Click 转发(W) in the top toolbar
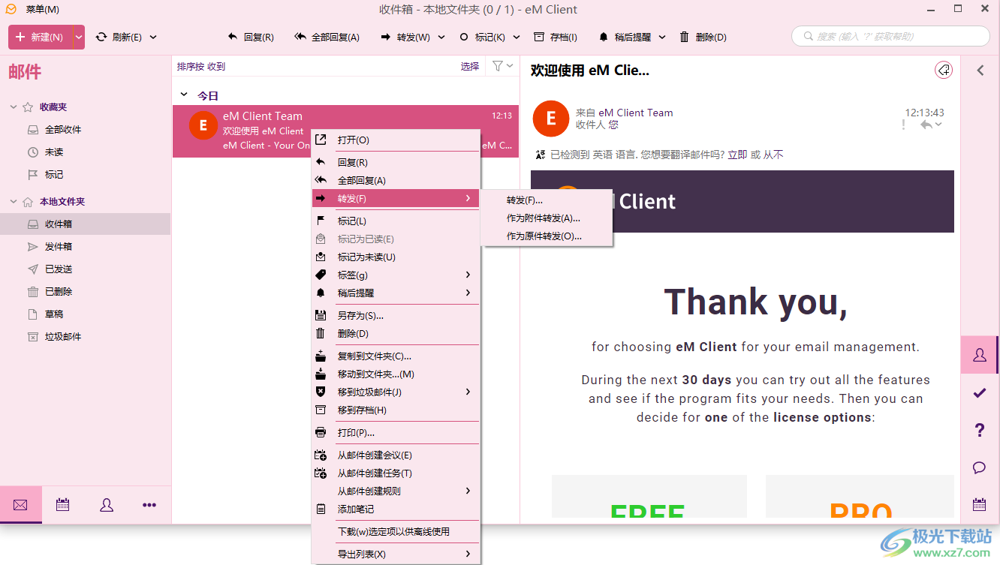The image size is (1000, 565). point(405,37)
